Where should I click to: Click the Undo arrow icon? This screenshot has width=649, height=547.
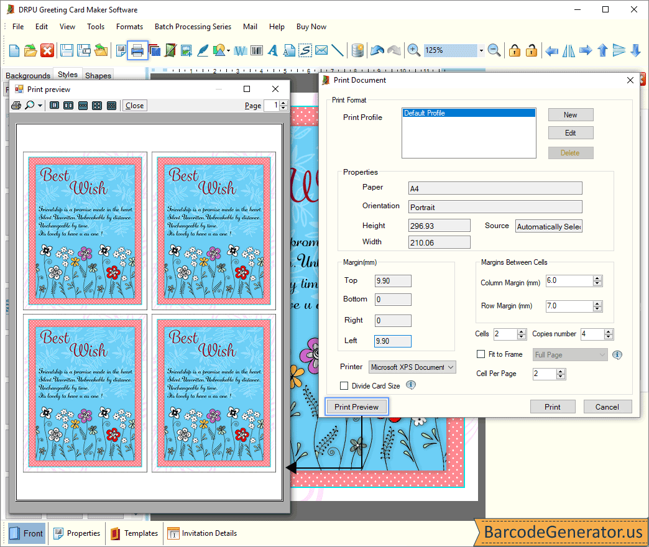[x=377, y=50]
